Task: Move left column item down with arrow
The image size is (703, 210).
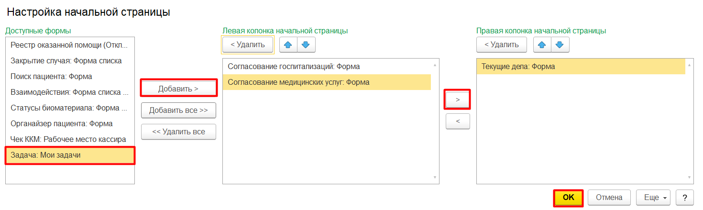Action: (306, 45)
